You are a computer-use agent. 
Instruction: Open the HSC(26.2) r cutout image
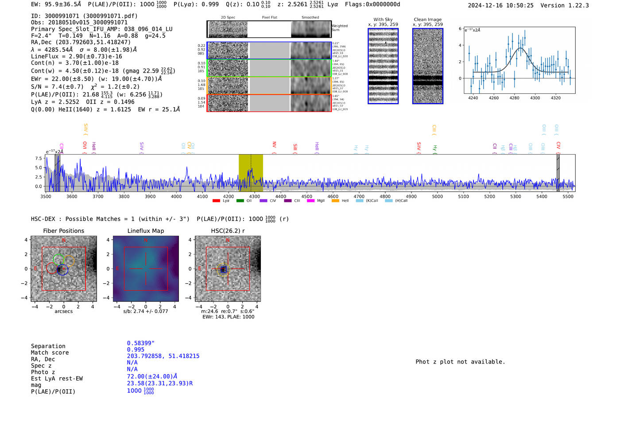(x=228, y=269)
